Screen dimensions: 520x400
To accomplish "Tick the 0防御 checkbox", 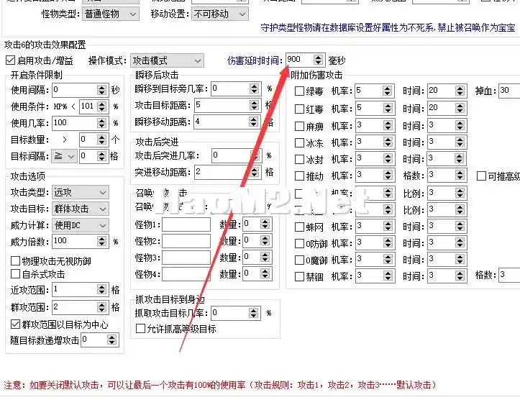I will (x=299, y=243).
